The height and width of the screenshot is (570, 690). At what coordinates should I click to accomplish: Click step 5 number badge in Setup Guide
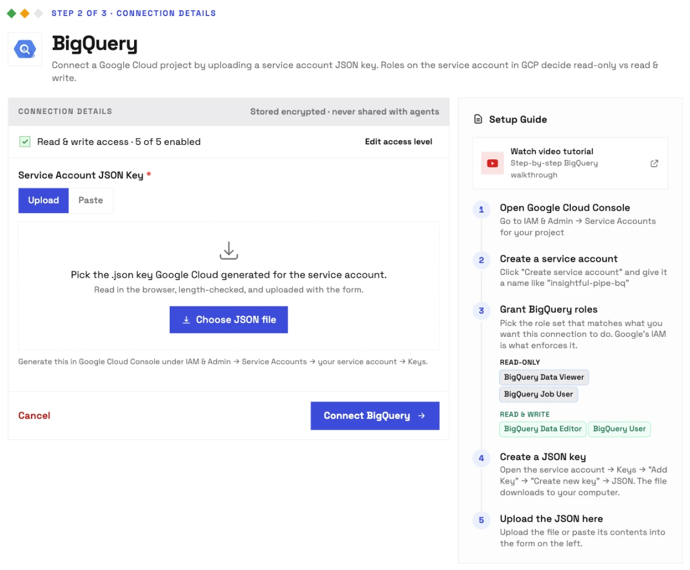pyautogui.click(x=481, y=521)
